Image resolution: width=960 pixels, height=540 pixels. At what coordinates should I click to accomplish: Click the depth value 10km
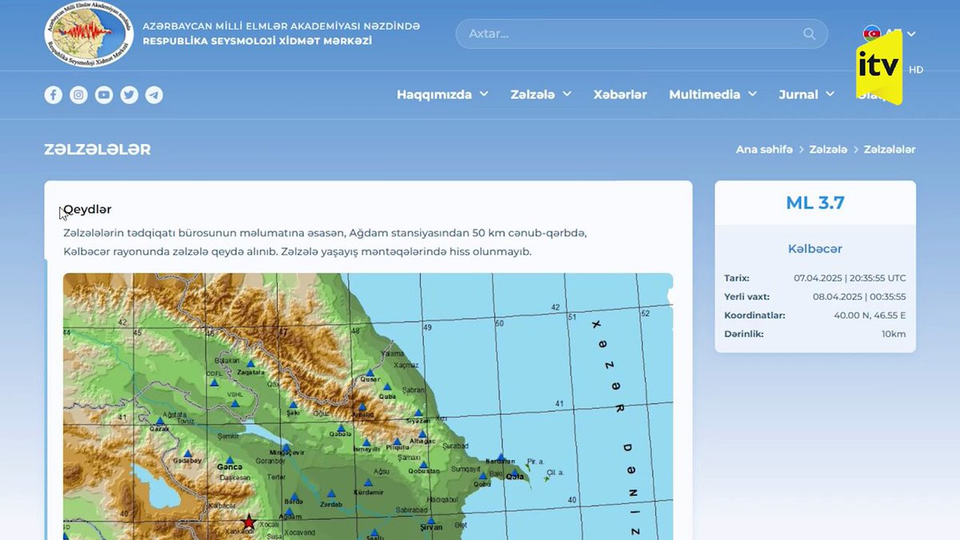(894, 334)
